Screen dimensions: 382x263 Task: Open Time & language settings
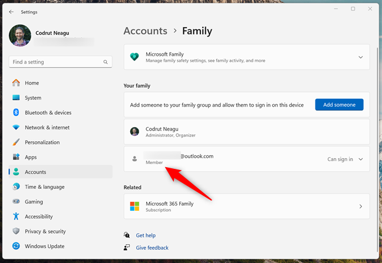coord(60,187)
